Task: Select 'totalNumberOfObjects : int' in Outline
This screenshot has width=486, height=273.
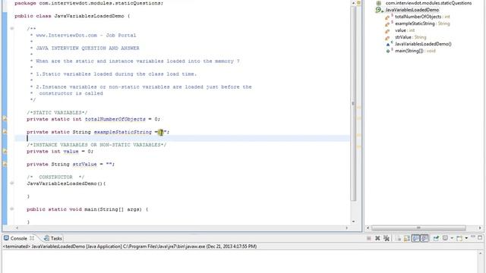Action: click(422, 17)
